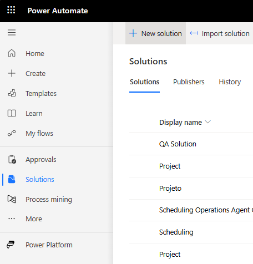This screenshot has height=264, width=253.
Task: Expand the Display name sort chevron
Action: (208, 122)
